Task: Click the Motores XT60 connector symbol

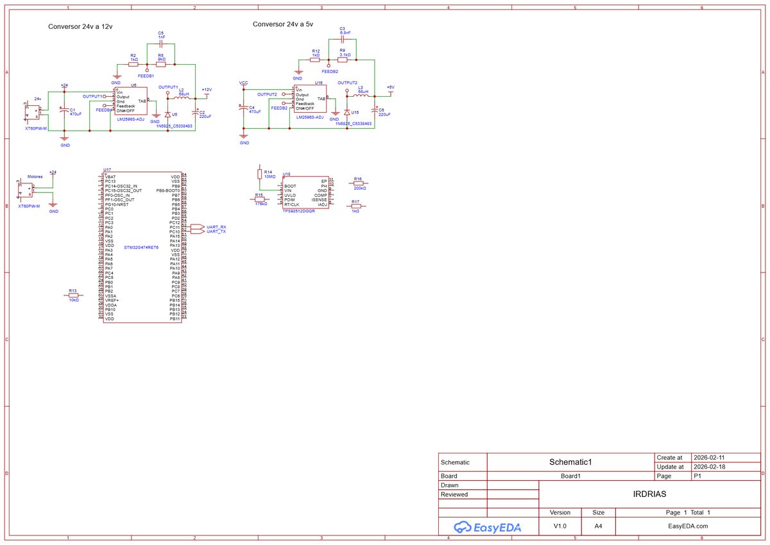Action: pos(26,190)
